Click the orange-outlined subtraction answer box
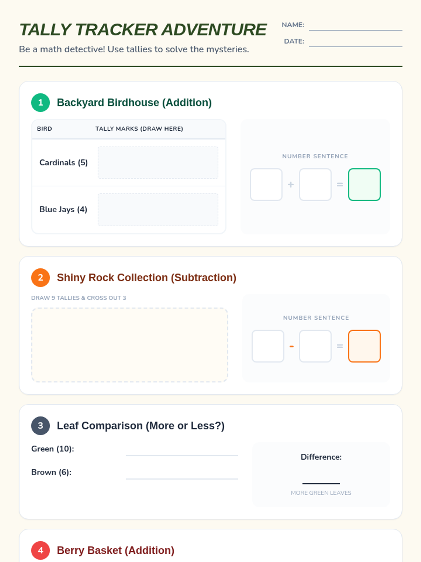 (364, 346)
